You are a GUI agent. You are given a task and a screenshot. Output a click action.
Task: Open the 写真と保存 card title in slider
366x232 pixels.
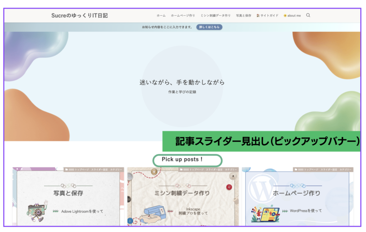68,193
